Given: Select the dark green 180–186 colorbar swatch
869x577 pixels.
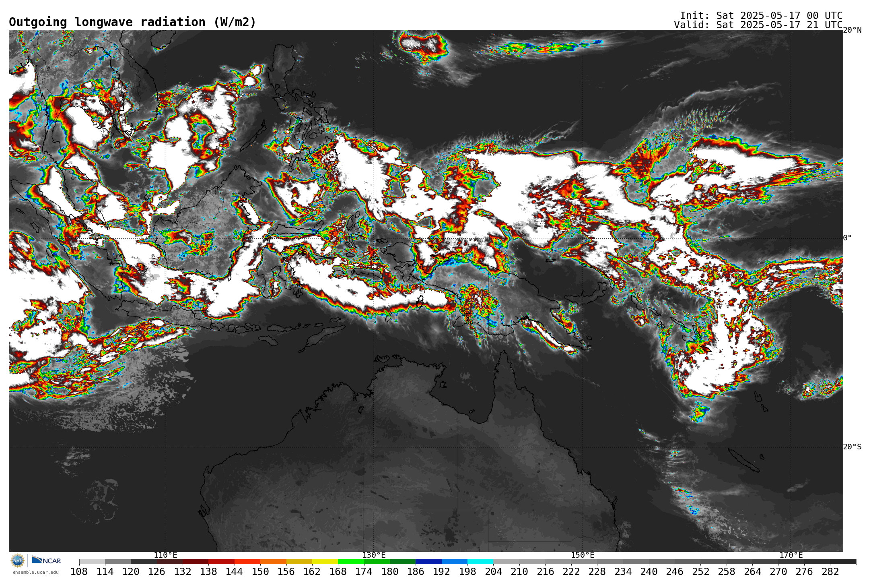Looking at the screenshot, I should point(403,561).
